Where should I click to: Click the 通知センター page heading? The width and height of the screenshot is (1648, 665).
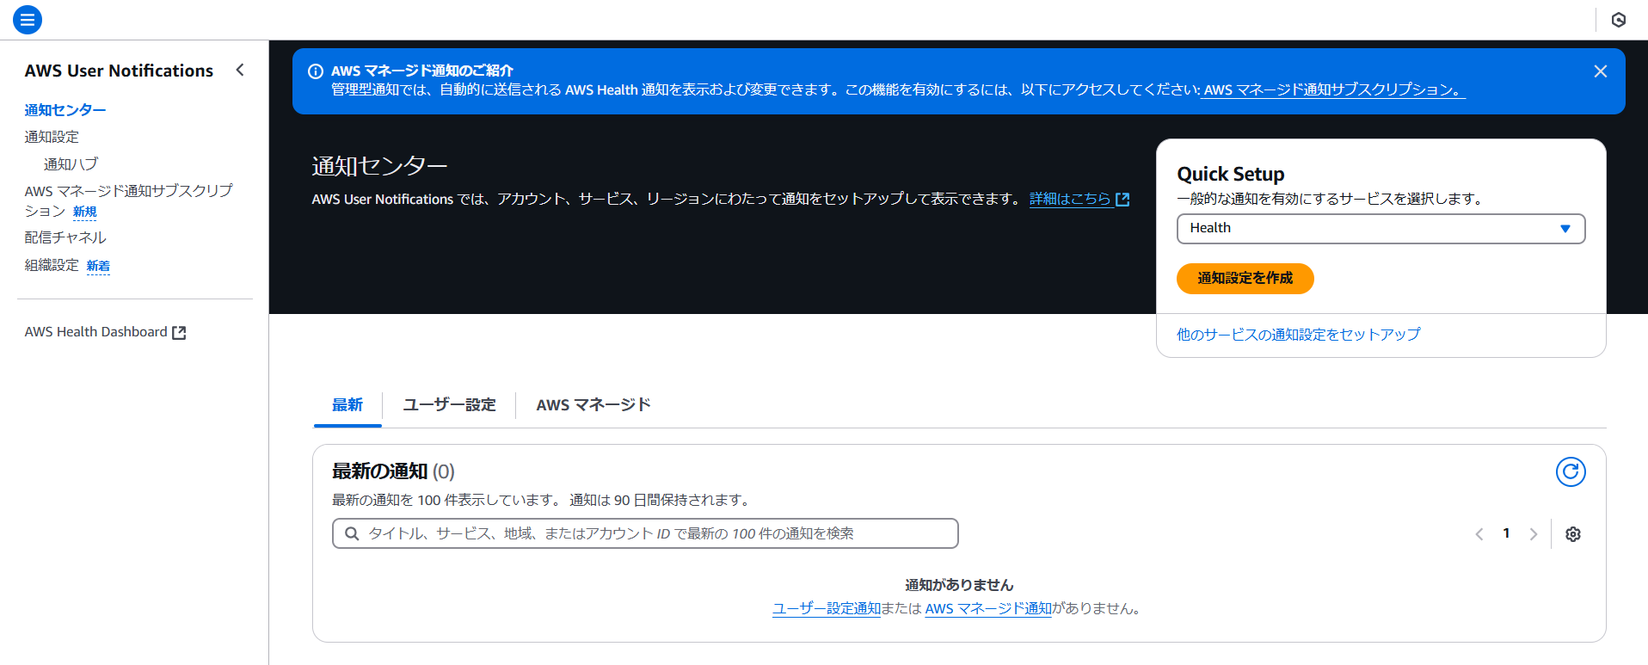[x=379, y=166]
